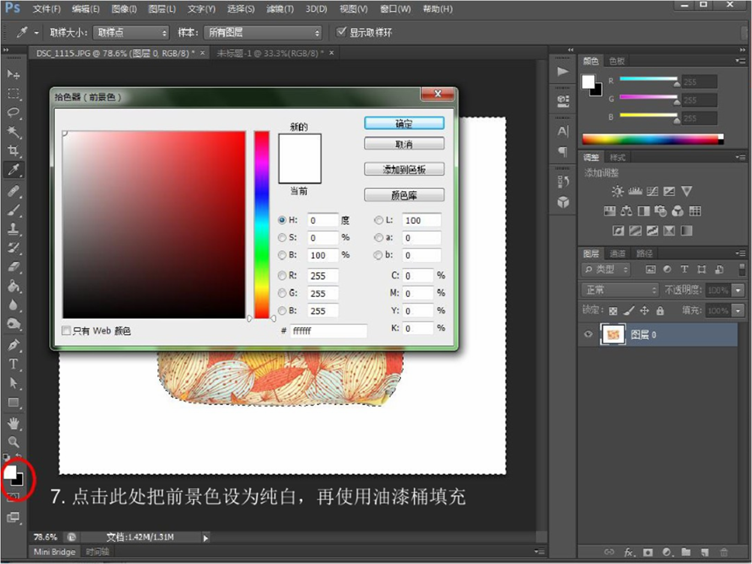Open the 滤镜(T) menu
Image resolution: width=752 pixels, height=564 pixels.
click(x=280, y=9)
